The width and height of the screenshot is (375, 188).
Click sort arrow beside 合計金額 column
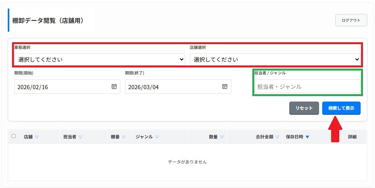[x=278, y=137]
